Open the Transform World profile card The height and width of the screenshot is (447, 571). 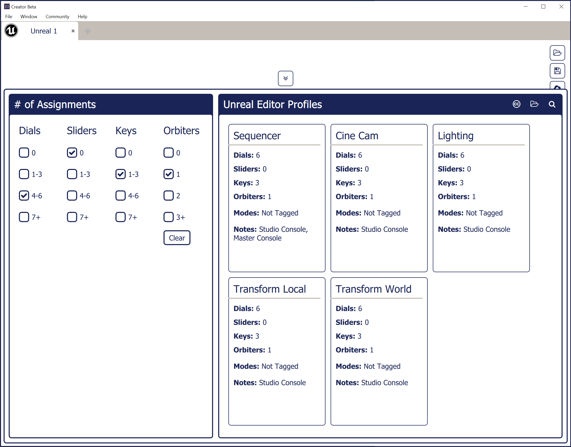click(379, 351)
